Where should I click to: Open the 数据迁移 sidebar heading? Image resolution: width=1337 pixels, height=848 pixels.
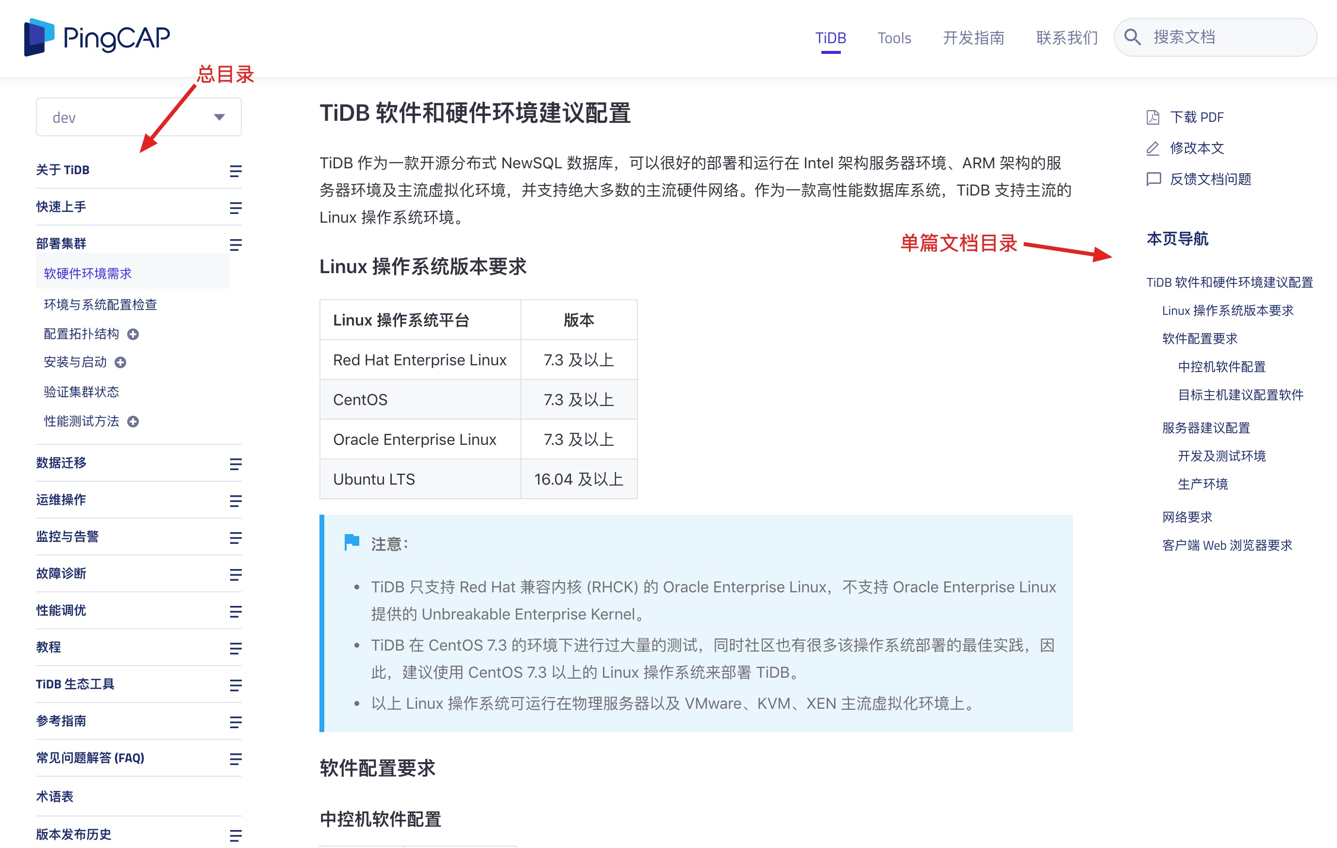click(x=61, y=463)
